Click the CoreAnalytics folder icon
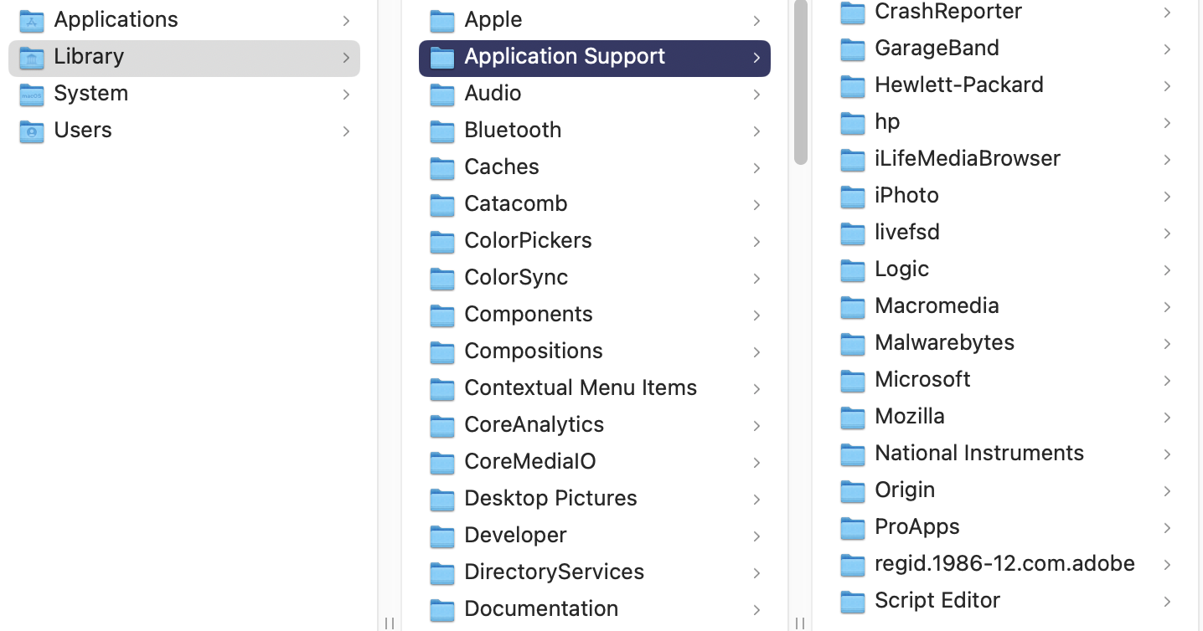This screenshot has height=631, width=1203. click(441, 425)
